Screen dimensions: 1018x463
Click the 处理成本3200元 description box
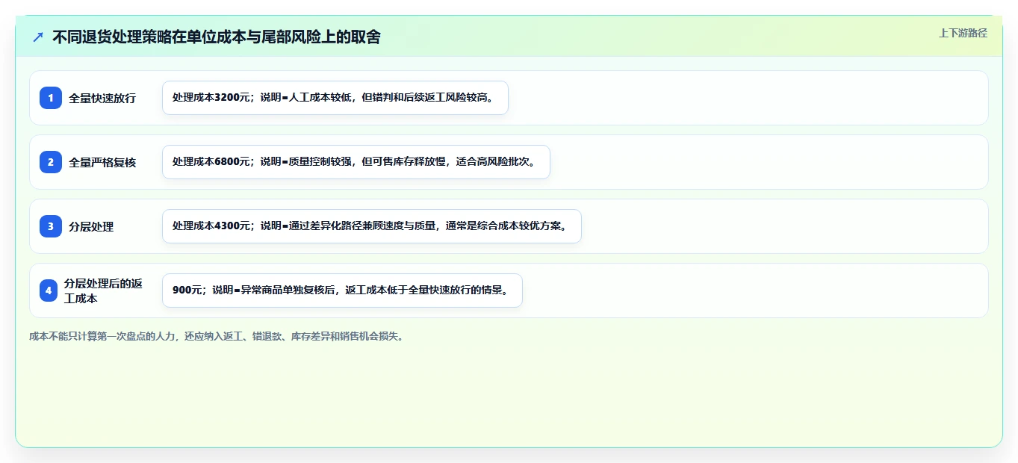tap(335, 98)
